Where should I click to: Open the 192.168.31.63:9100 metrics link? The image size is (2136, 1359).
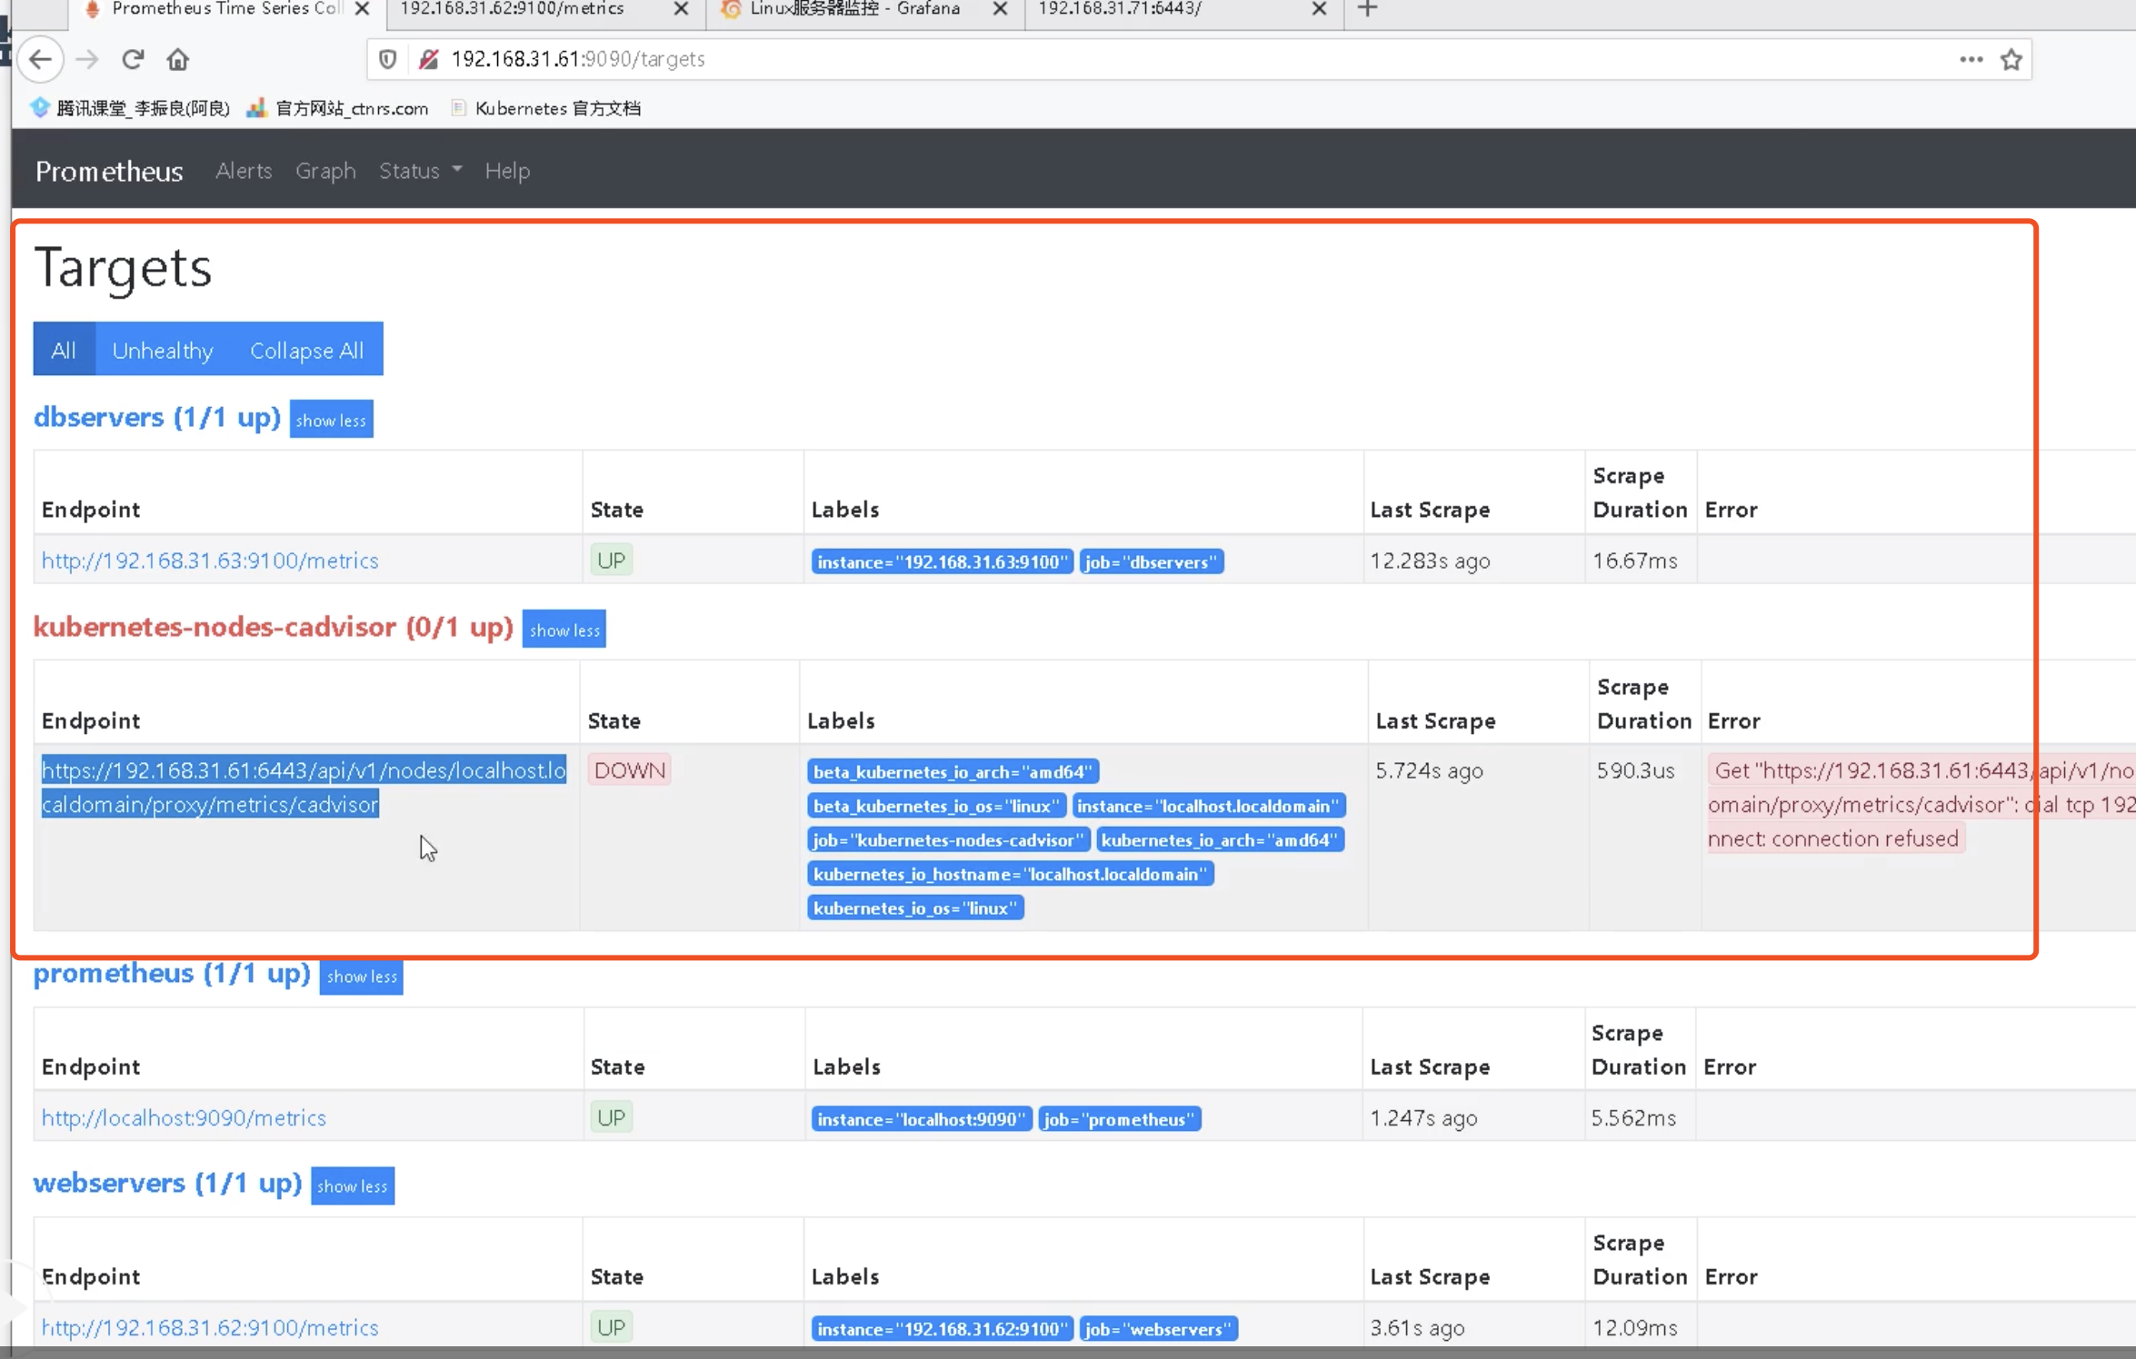pos(210,560)
